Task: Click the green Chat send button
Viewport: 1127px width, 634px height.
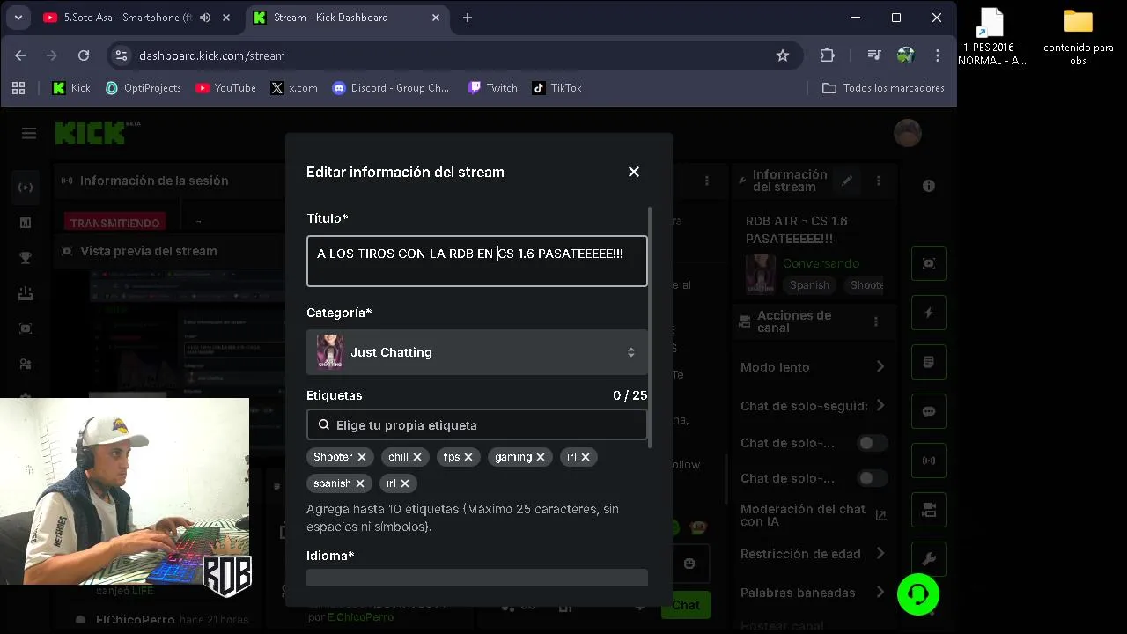Action: (x=686, y=605)
